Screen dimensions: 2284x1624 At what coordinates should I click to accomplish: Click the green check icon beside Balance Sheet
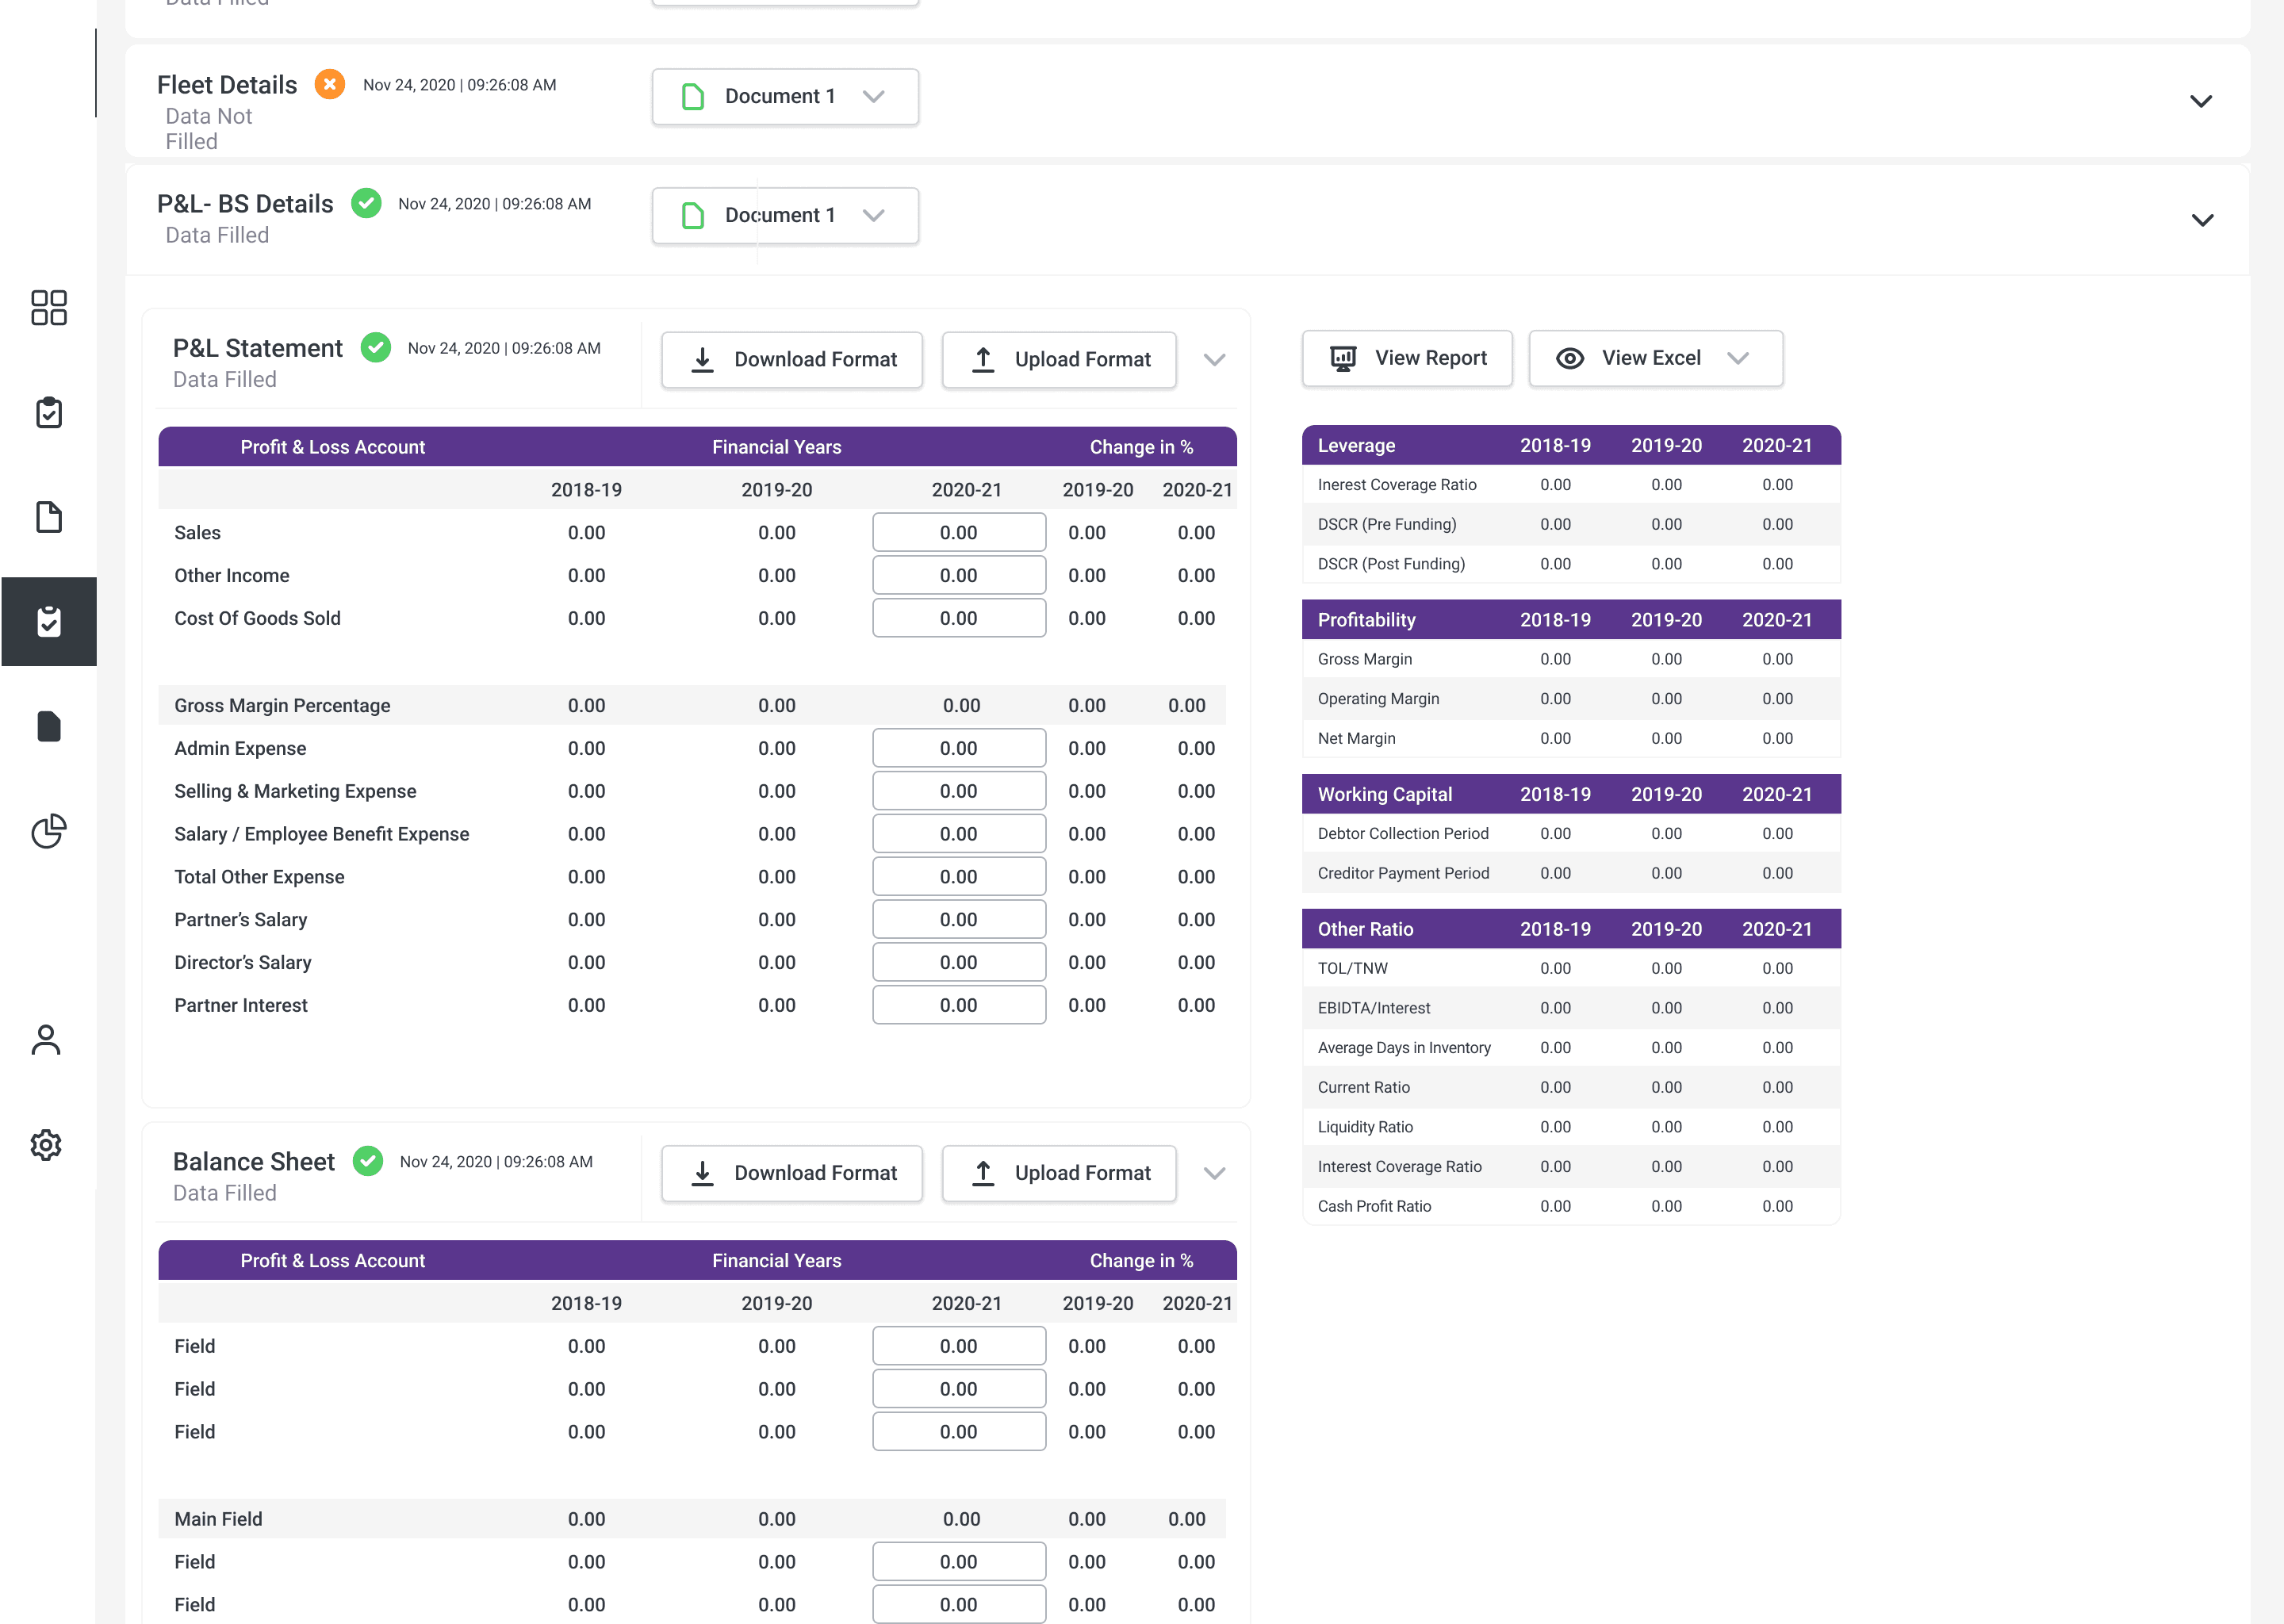click(368, 1161)
